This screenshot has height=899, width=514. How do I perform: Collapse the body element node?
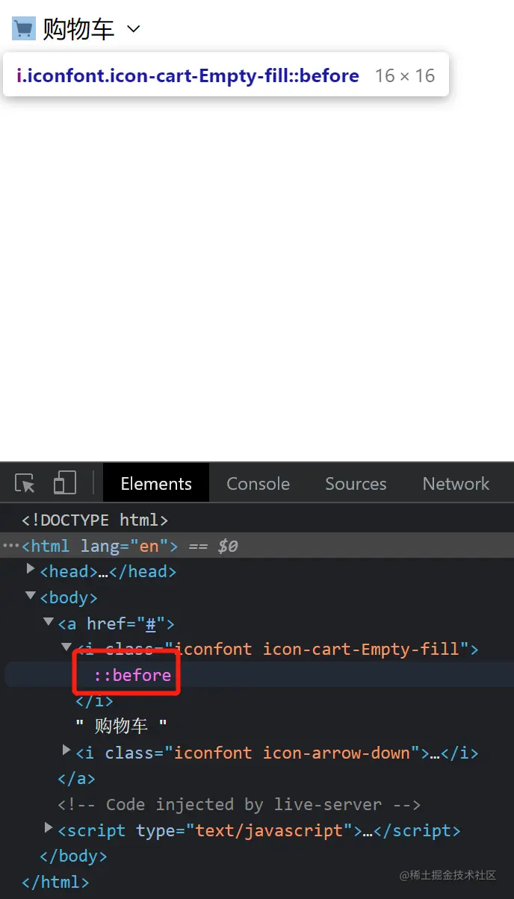[x=31, y=597]
